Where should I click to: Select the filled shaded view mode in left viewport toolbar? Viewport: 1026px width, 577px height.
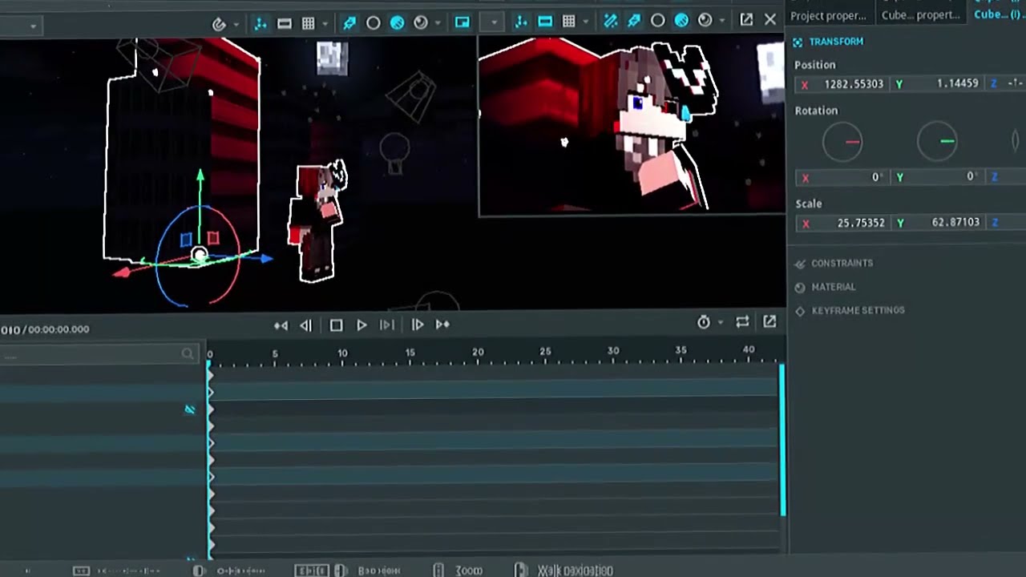[x=397, y=23]
